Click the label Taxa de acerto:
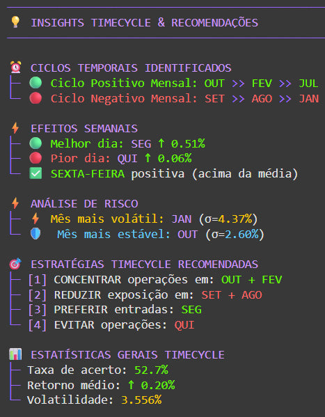The width and height of the screenshot is (325, 417). tap(77, 370)
